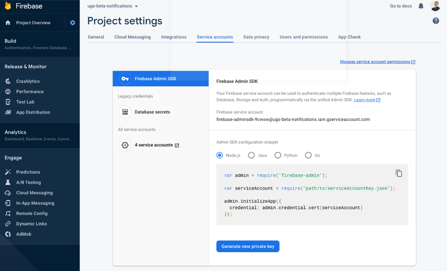The height and width of the screenshot is (271, 447).
Task: Expand the ugs-beta-notifications project dropdown
Action: (x=113, y=6)
